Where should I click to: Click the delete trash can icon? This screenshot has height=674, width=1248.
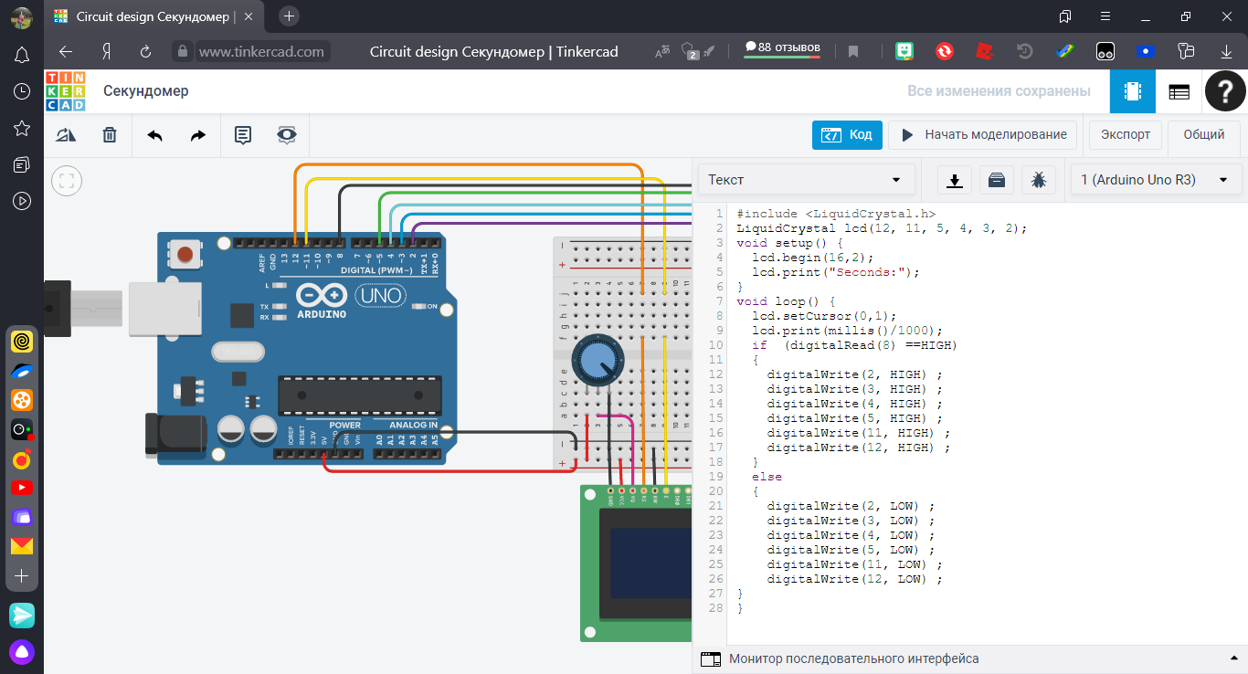pos(110,135)
